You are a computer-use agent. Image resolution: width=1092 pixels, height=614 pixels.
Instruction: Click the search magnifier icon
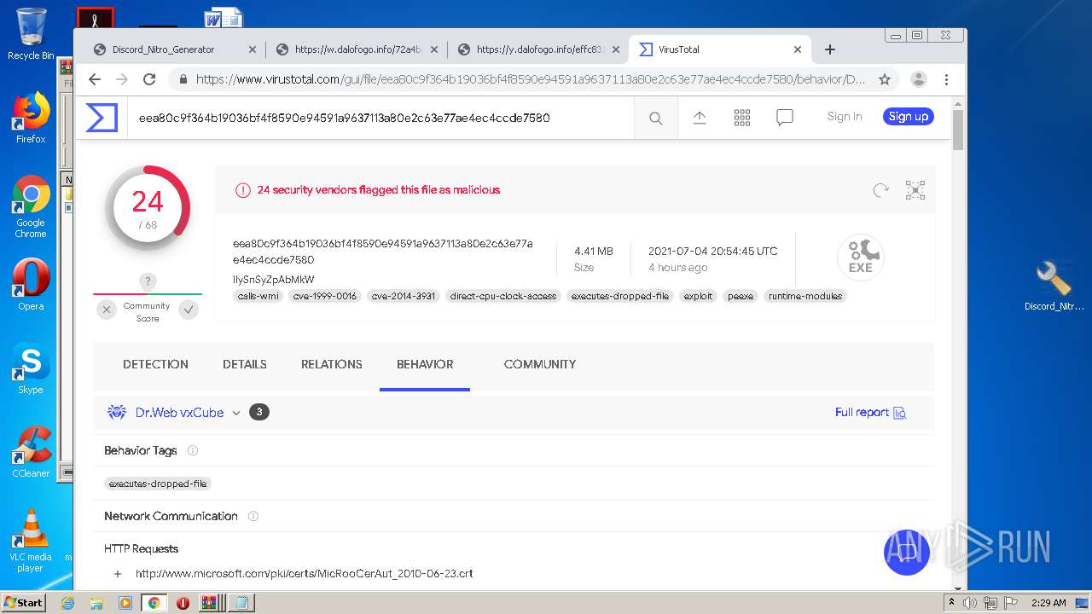pyautogui.click(x=655, y=119)
